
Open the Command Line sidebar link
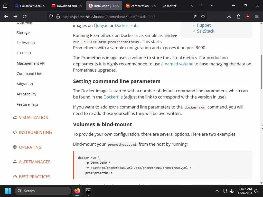(29, 74)
